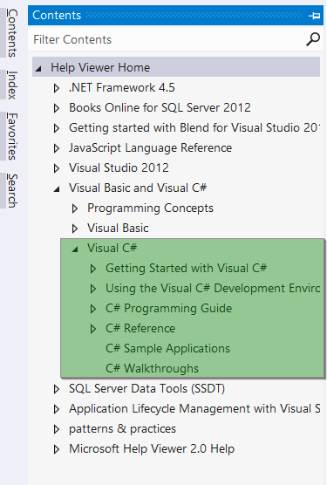Expand SQL Server Data Tools (SSDT) arrow
This screenshot has height=485, width=327.
point(57,389)
